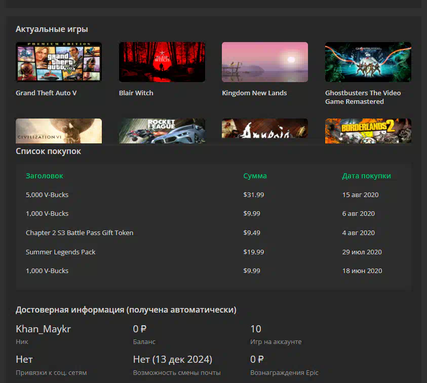Image resolution: width=427 pixels, height=383 pixels.
Task: Click the $19.99 amount
Action: pyautogui.click(x=254, y=252)
